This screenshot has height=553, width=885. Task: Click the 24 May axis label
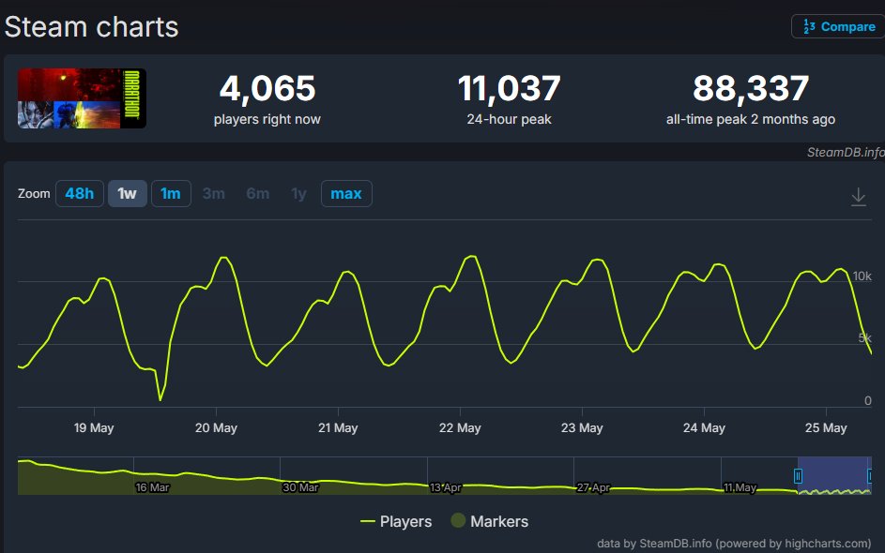coord(704,427)
